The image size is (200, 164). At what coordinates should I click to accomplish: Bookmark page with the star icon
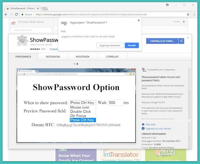coord(188,14)
